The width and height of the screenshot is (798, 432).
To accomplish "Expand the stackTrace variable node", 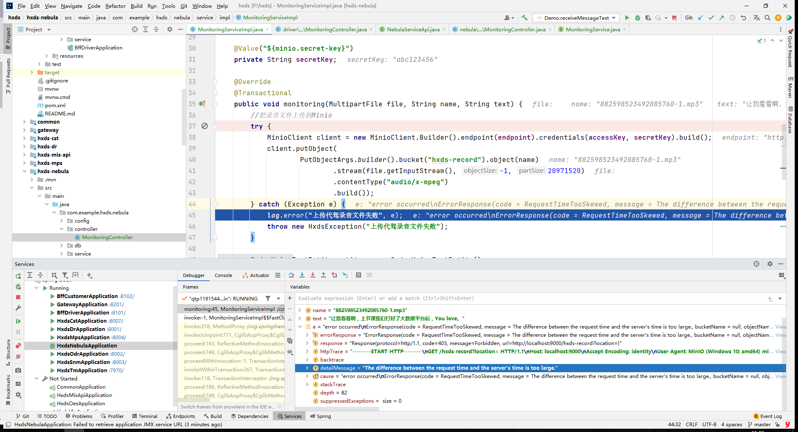I will (307, 385).
